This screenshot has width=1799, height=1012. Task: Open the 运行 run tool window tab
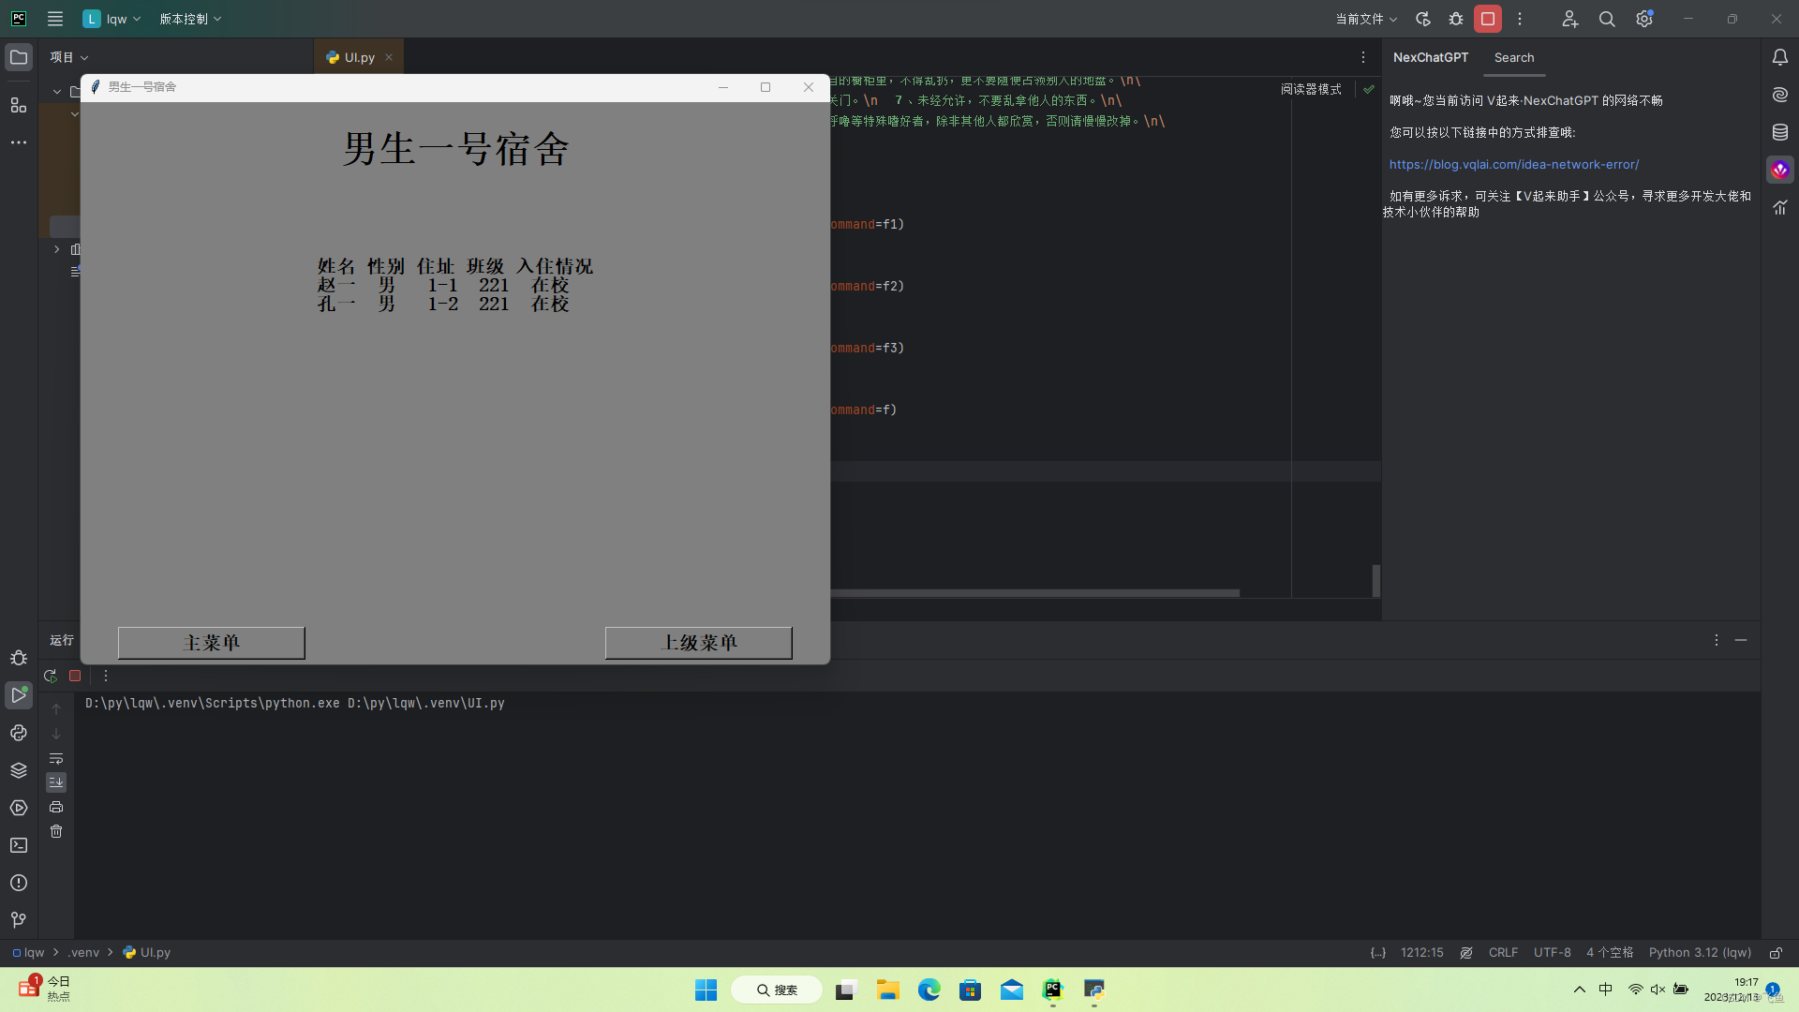coord(62,640)
